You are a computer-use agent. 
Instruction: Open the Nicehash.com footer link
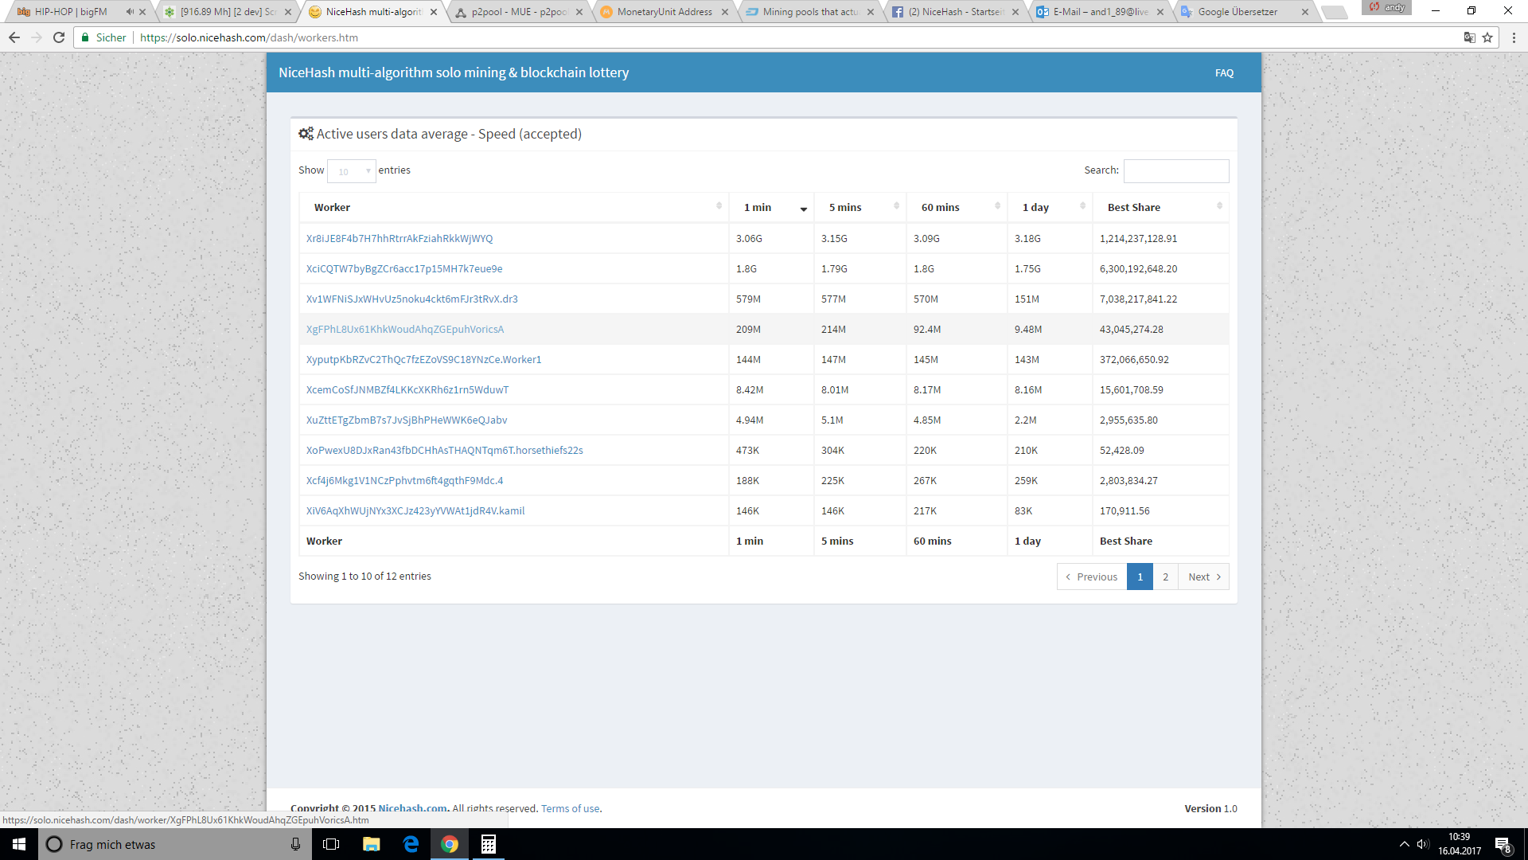pyautogui.click(x=412, y=808)
